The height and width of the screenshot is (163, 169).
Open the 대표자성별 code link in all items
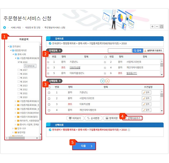click(75, 68)
